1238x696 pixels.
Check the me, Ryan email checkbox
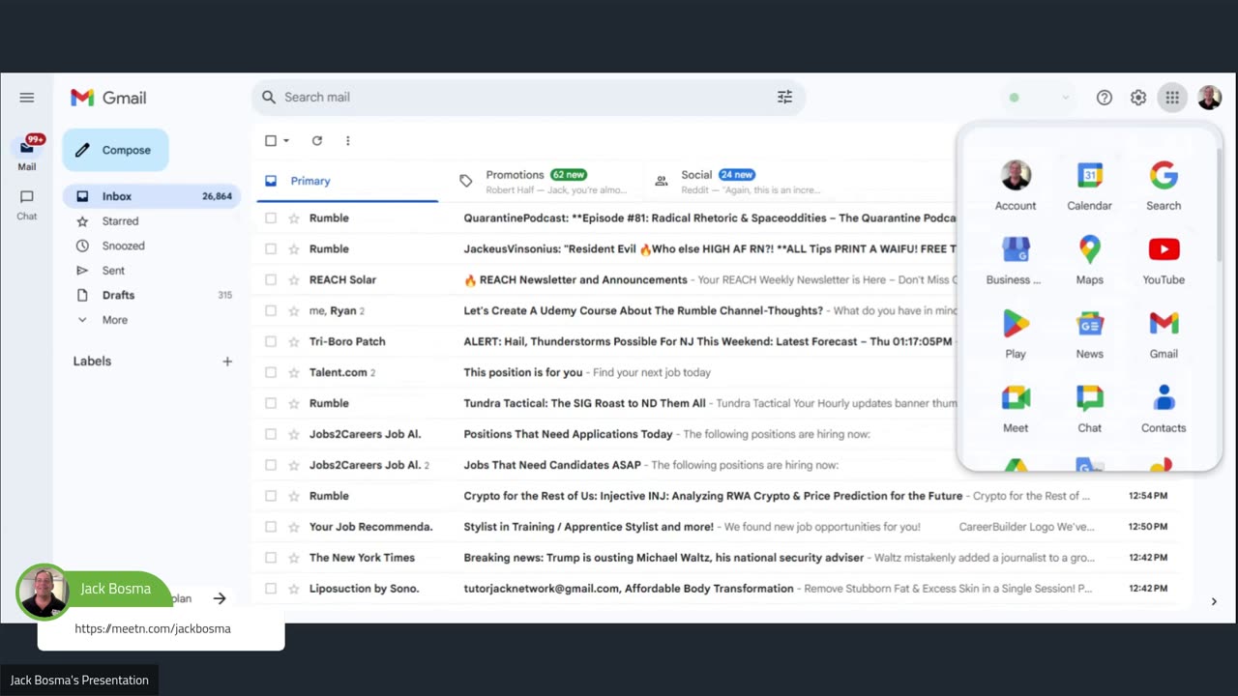pos(271,311)
